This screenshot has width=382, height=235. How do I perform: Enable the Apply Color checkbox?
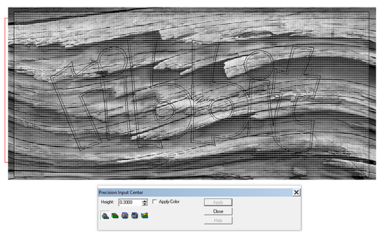click(x=155, y=202)
